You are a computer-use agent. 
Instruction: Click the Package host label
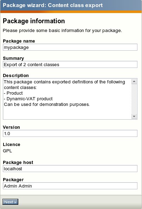[x=18, y=162]
